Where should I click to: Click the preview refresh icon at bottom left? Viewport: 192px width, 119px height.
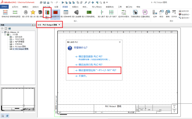(x=7, y=116)
